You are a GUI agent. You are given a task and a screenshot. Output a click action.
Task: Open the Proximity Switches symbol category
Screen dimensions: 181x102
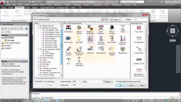point(68,51)
